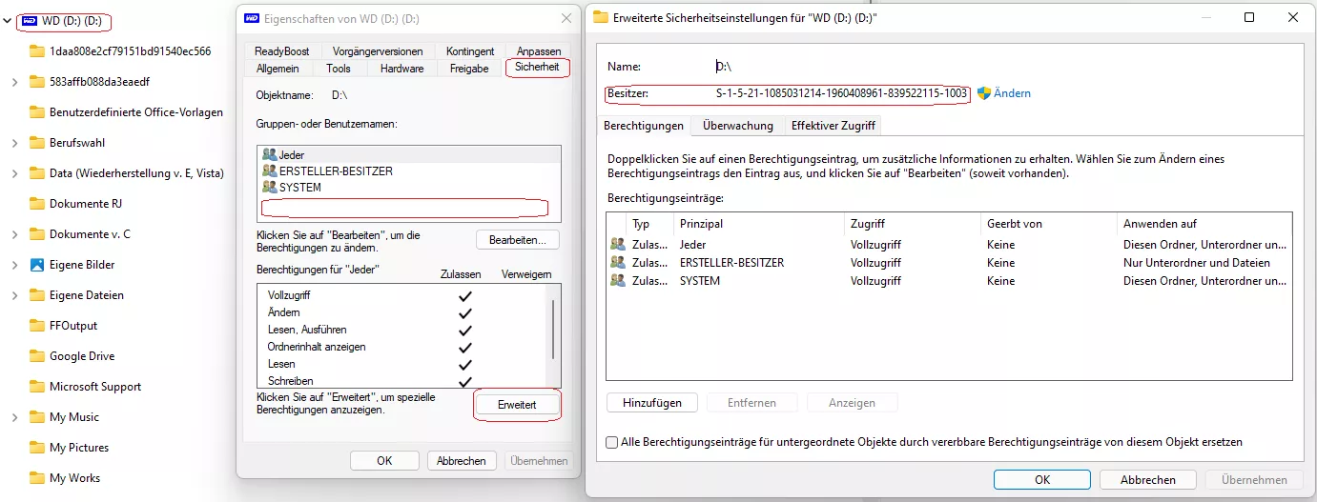Open the Tools tab
This screenshot has height=502, width=1317.
tap(339, 69)
